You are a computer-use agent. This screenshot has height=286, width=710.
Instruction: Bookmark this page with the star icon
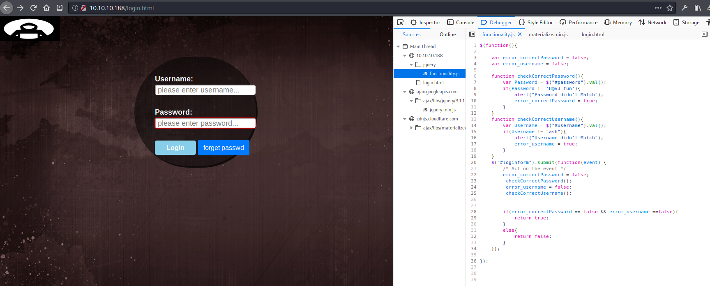point(670,8)
